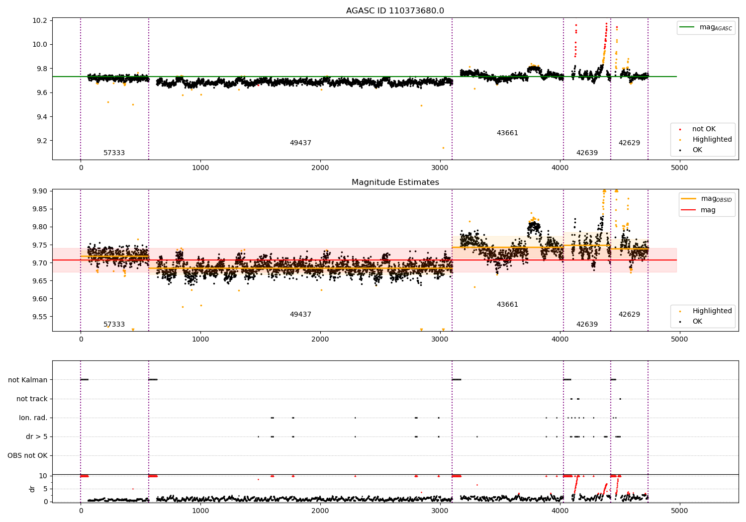746x522 pixels.
Task: Select the green mag AGASC legend entry
Action: pyautogui.click(x=706, y=27)
